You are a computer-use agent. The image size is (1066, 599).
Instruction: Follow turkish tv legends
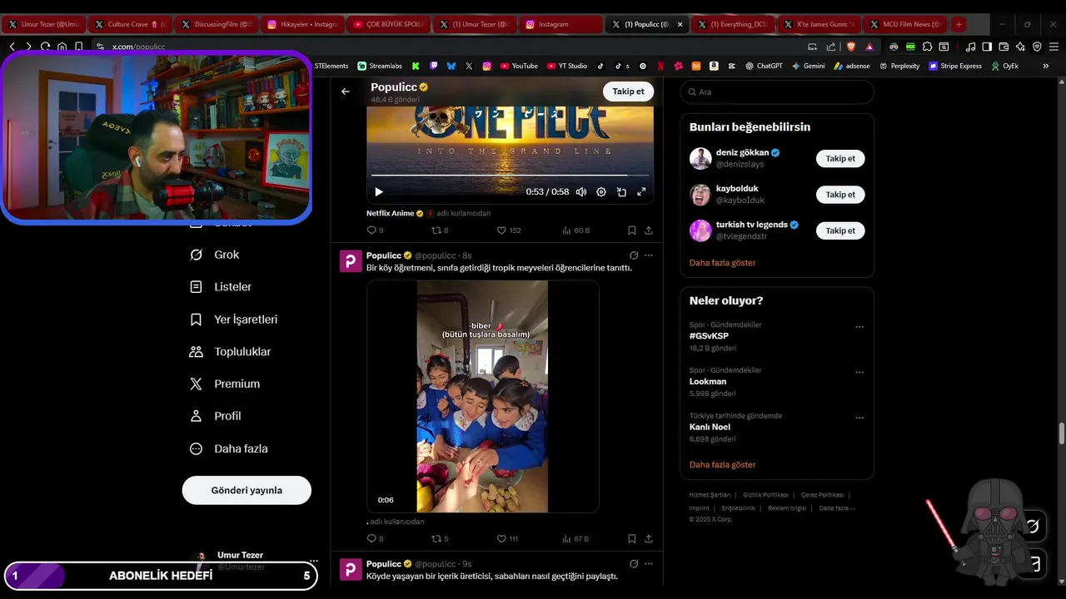pyautogui.click(x=840, y=230)
